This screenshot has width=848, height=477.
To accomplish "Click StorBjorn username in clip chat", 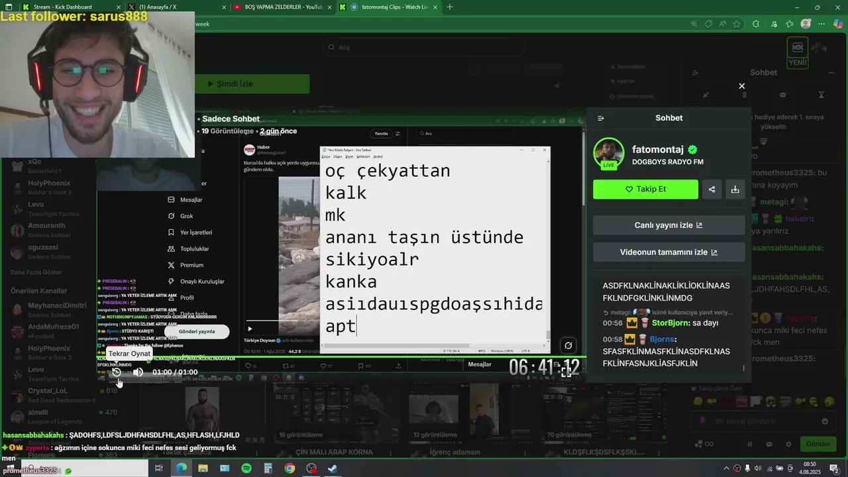I will tap(670, 323).
